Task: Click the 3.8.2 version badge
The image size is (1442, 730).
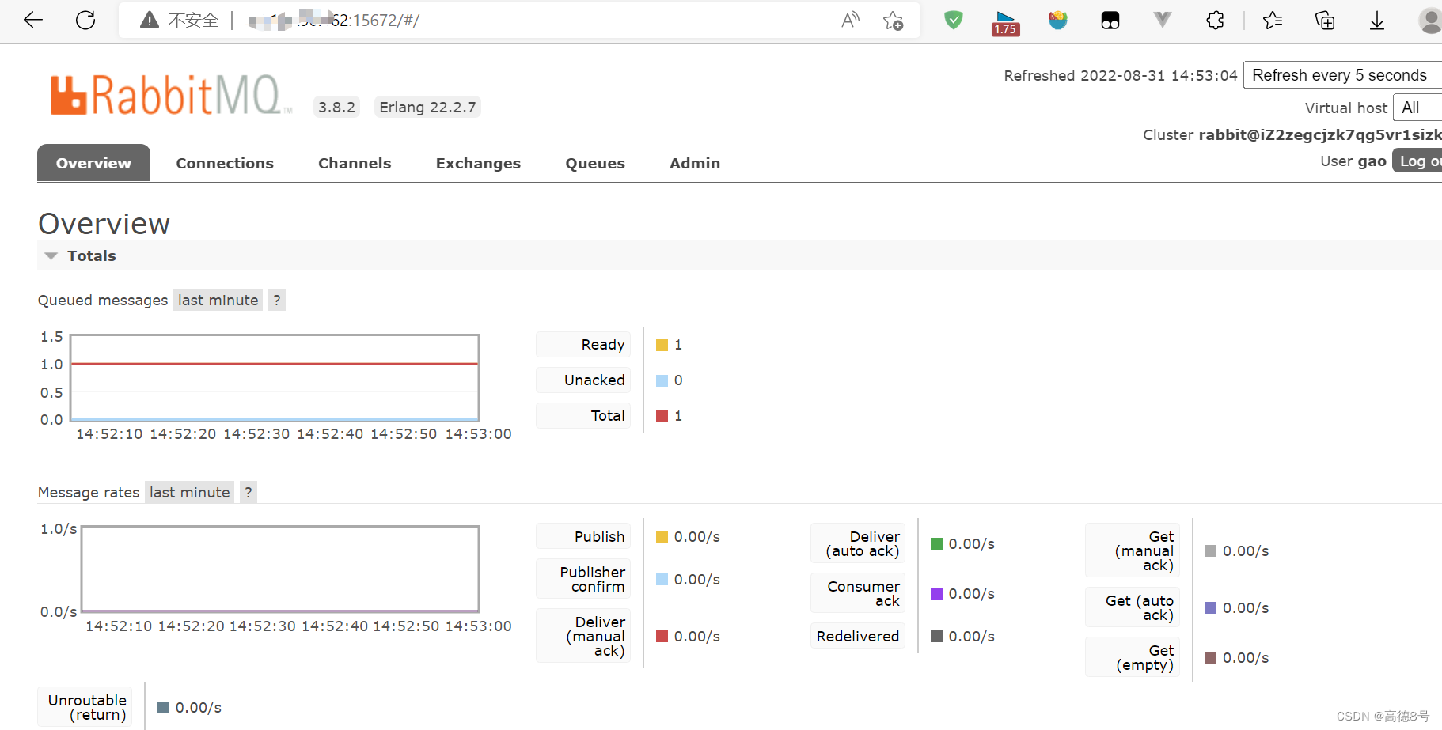Action: pyautogui.click(x=336, y=107)
